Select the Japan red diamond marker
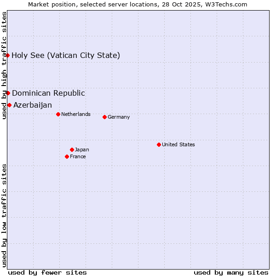Screen dimensions: 276x276 pos(72,149)
